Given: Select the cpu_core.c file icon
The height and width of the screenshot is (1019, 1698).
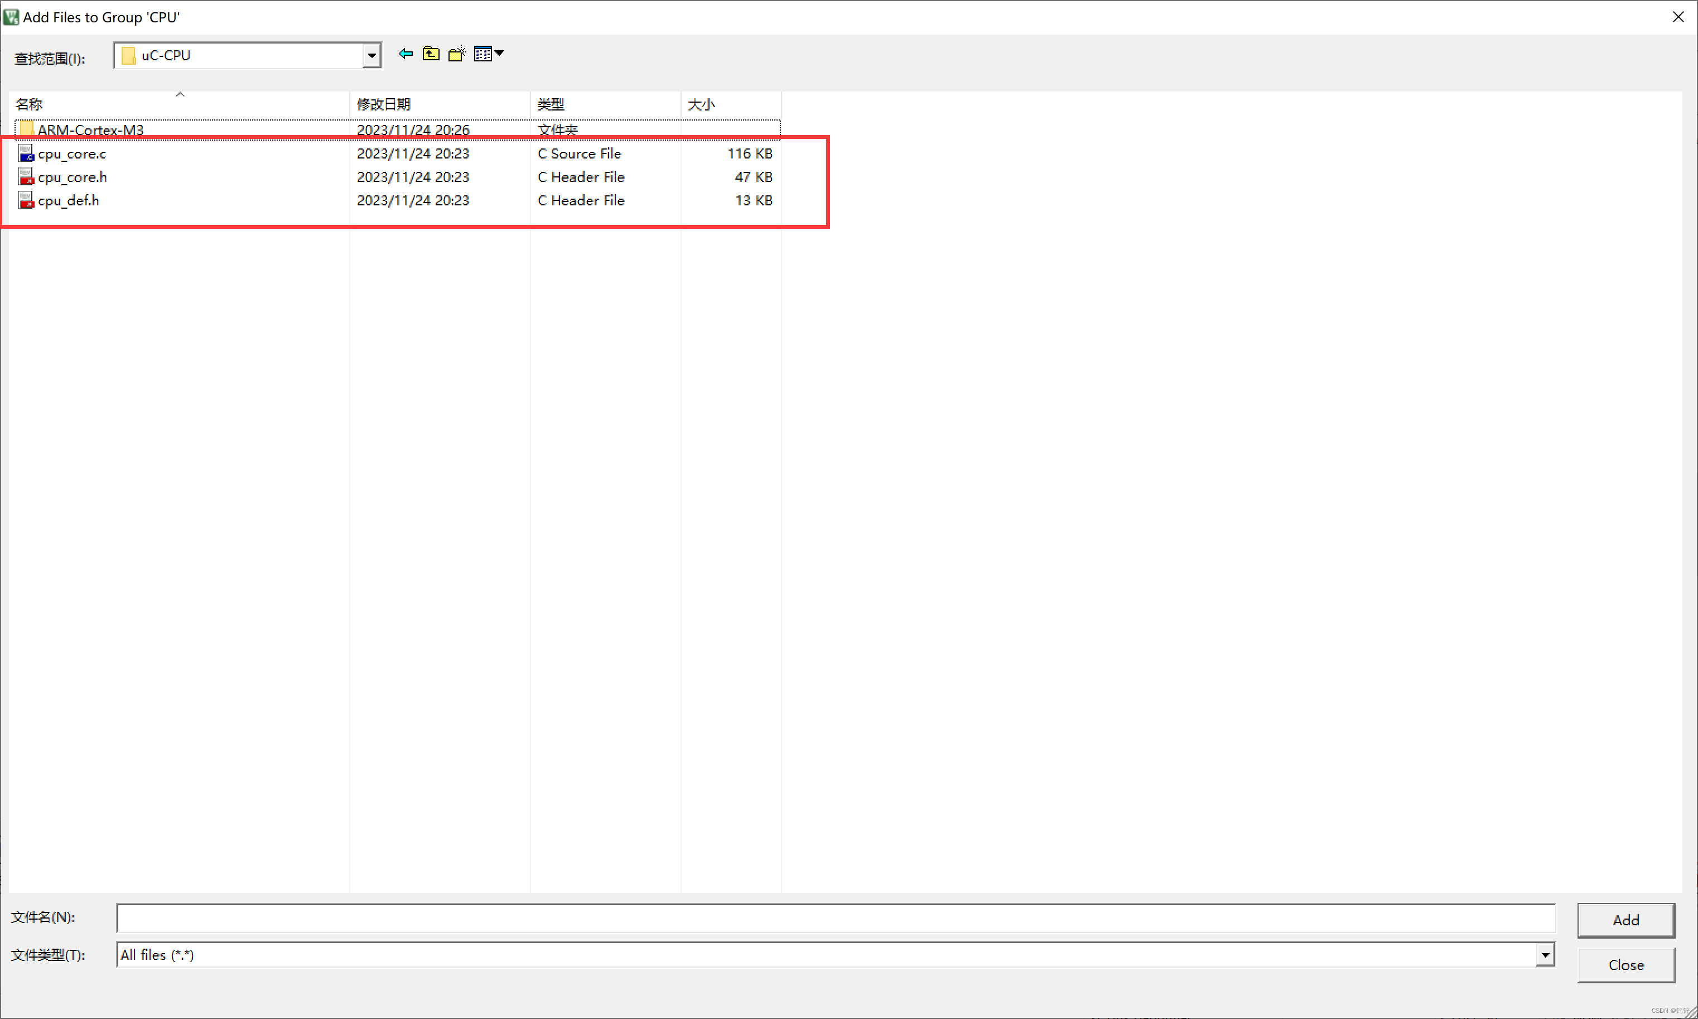Looking at the screenshot, I should pos(26,153).
